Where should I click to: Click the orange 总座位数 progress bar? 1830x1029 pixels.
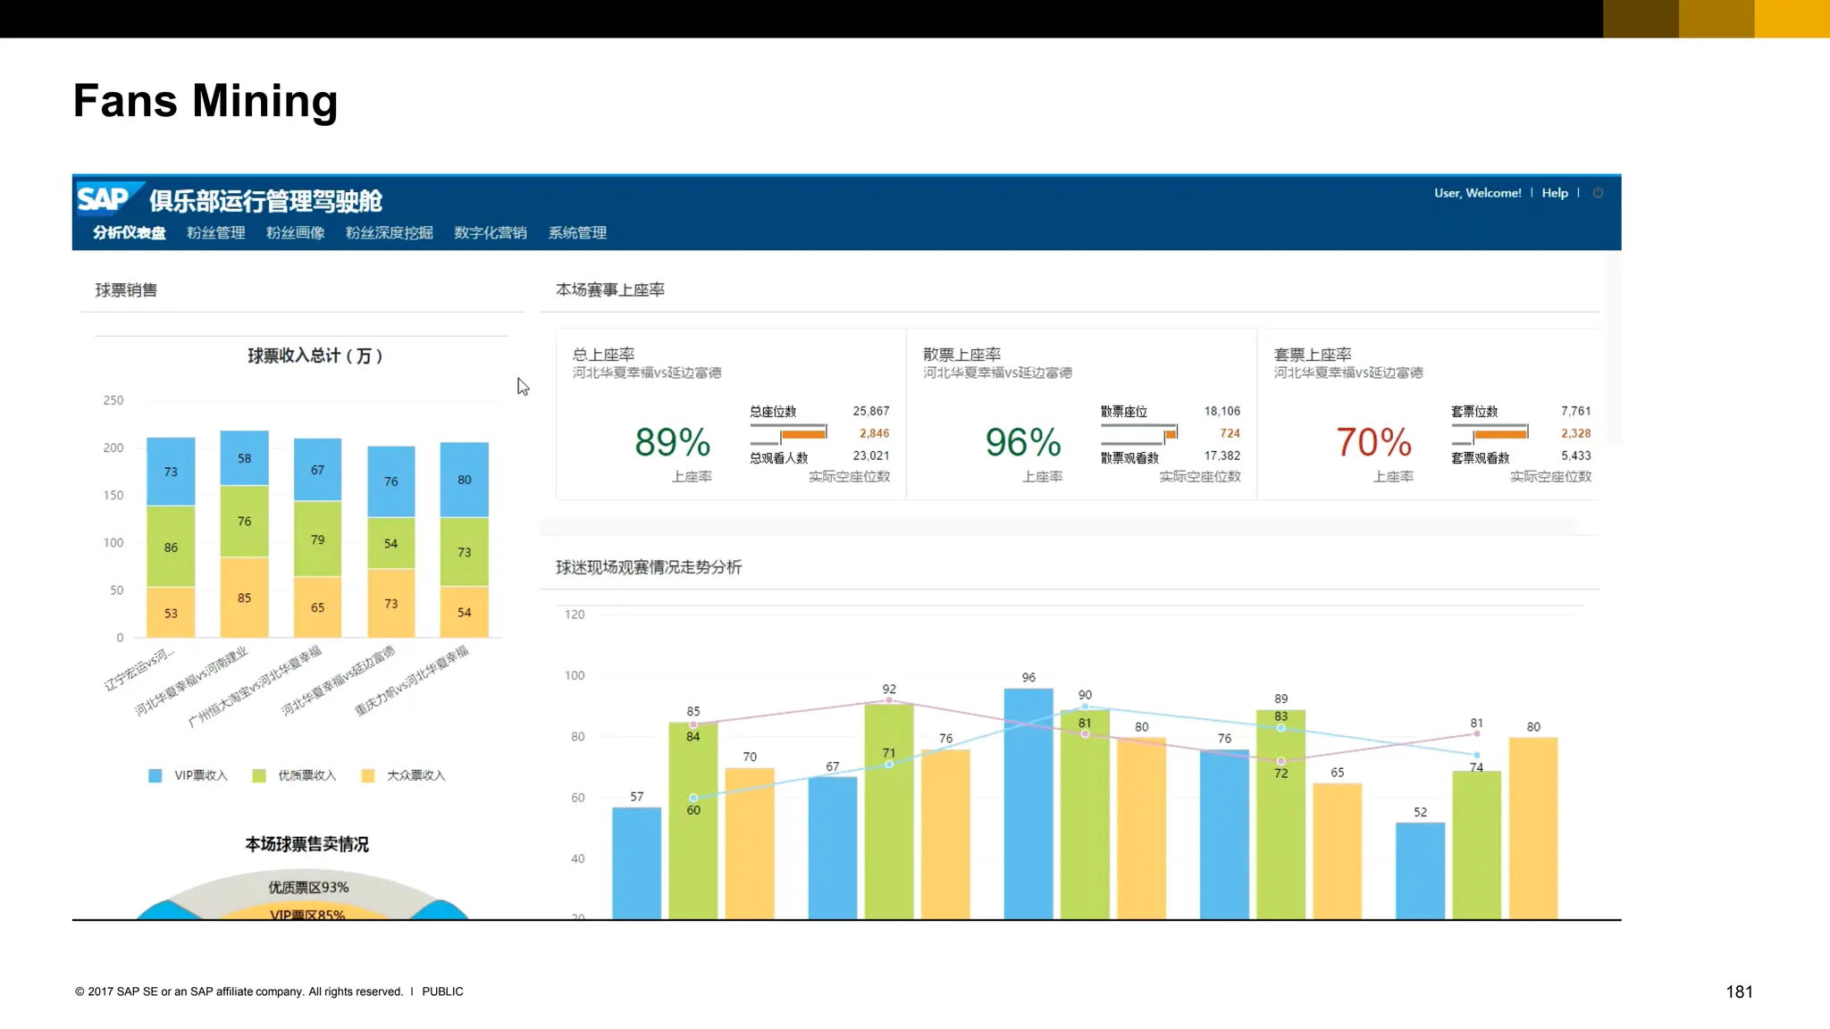tap(802, 434)
